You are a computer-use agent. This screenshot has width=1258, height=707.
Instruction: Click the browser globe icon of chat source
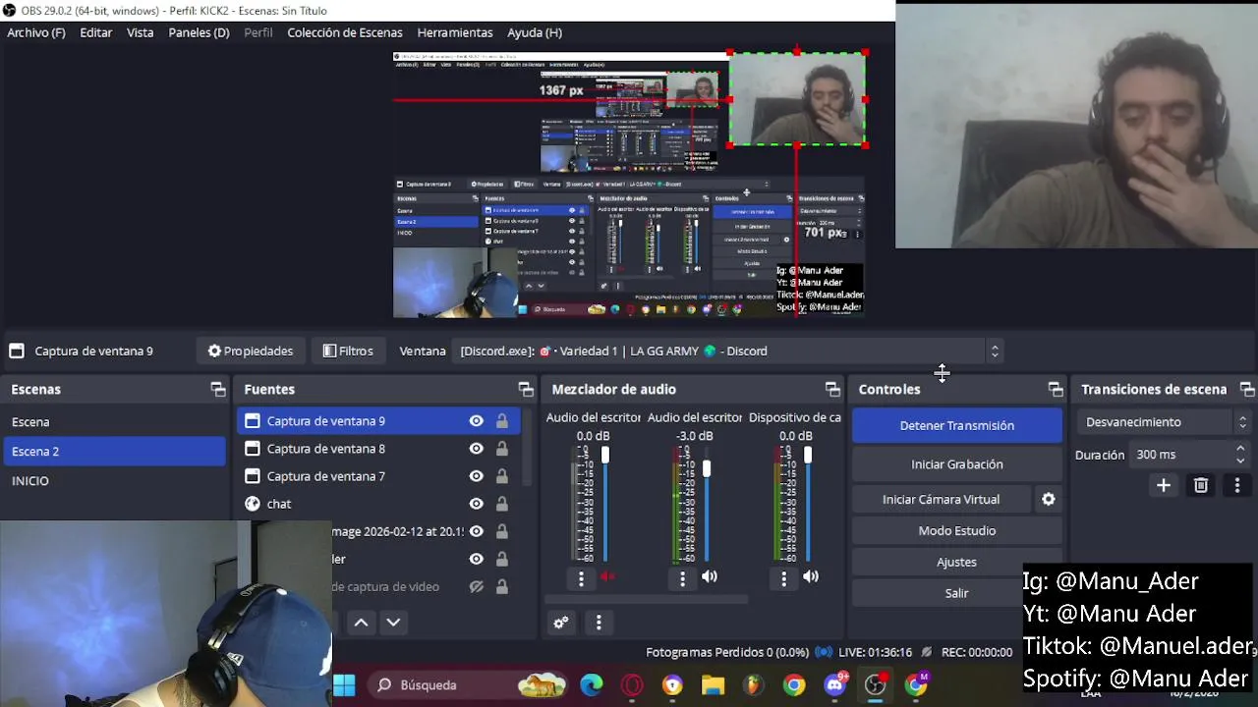(253, 504)
